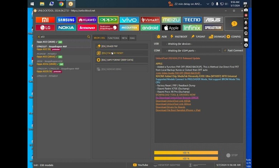Viewport: 279px width, 168px height.
Task: Open CONFIG gear settings
Action: (234, 36)
